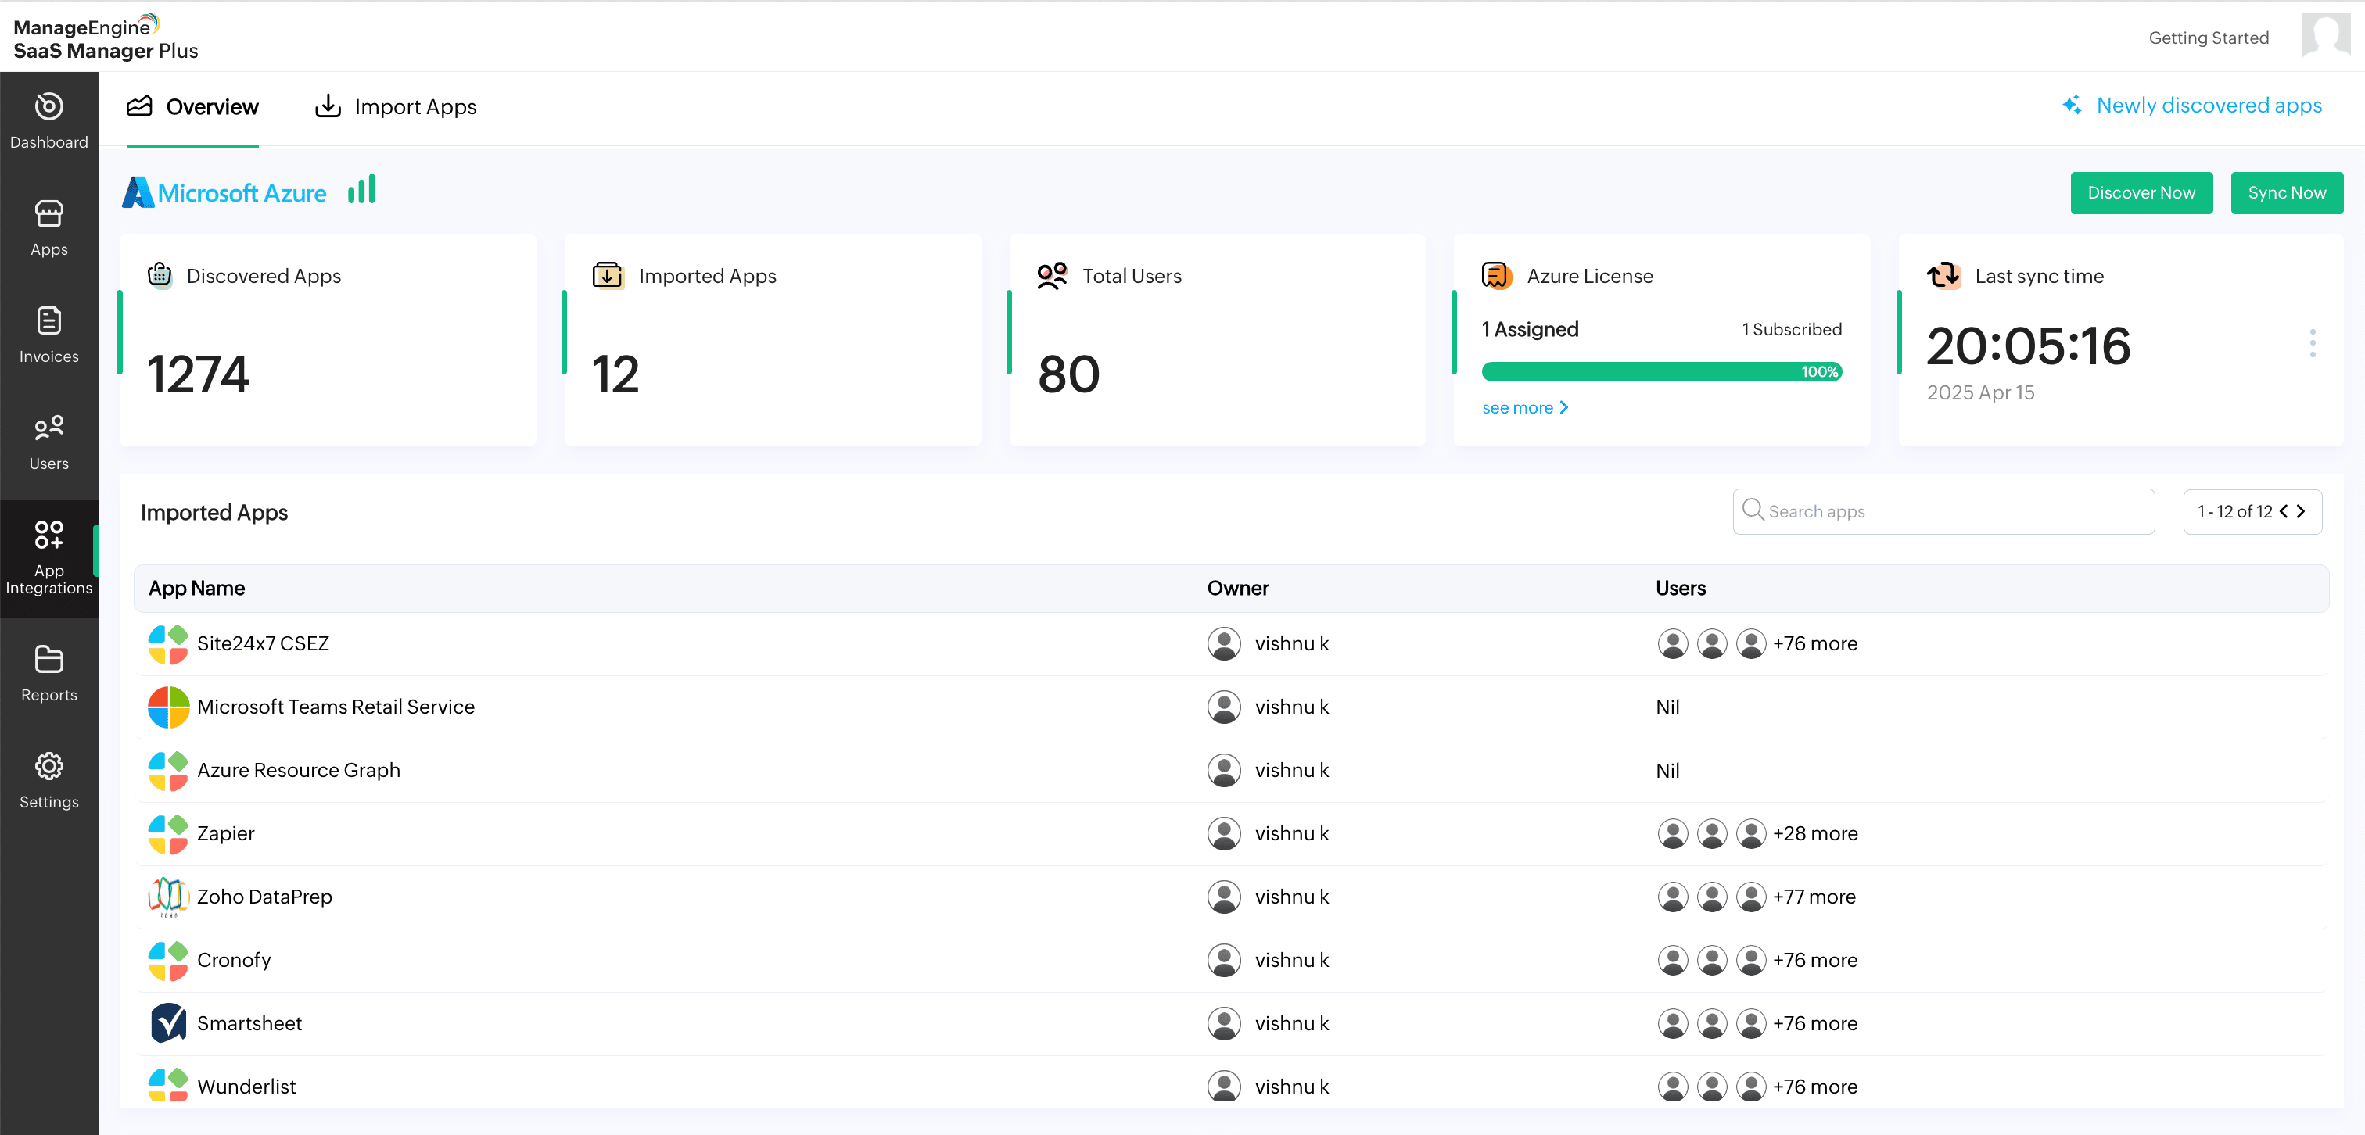Go to Invoices in the sidebar
Viewport: 2365px width, 1135px height.
click(x=48, y=335)
